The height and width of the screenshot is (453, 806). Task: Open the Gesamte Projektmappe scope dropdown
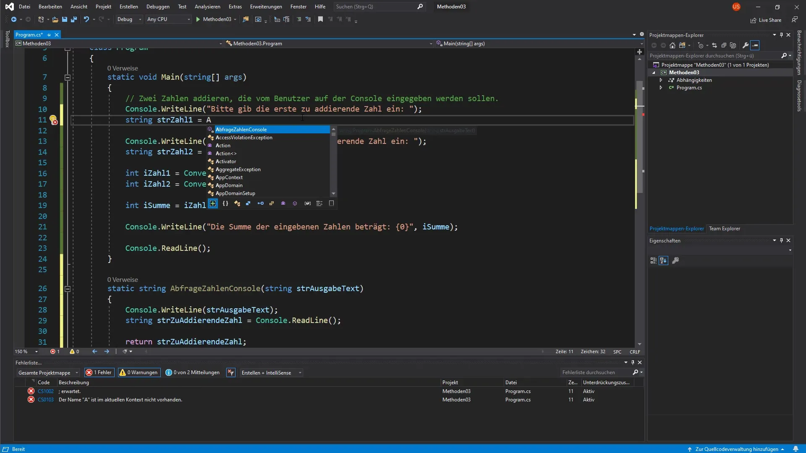[x=48, y=372]
